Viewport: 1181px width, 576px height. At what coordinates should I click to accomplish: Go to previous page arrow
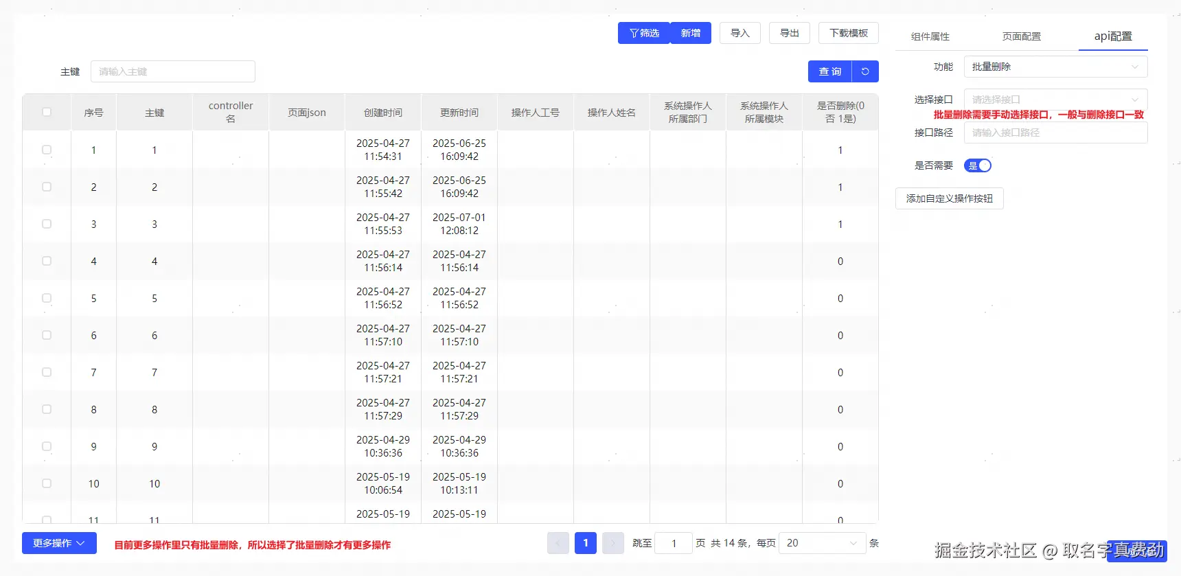coord(558,543)
